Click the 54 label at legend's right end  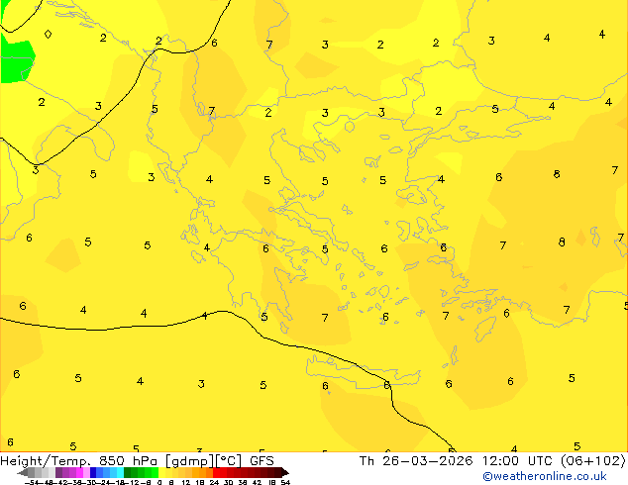click(285, 483)
